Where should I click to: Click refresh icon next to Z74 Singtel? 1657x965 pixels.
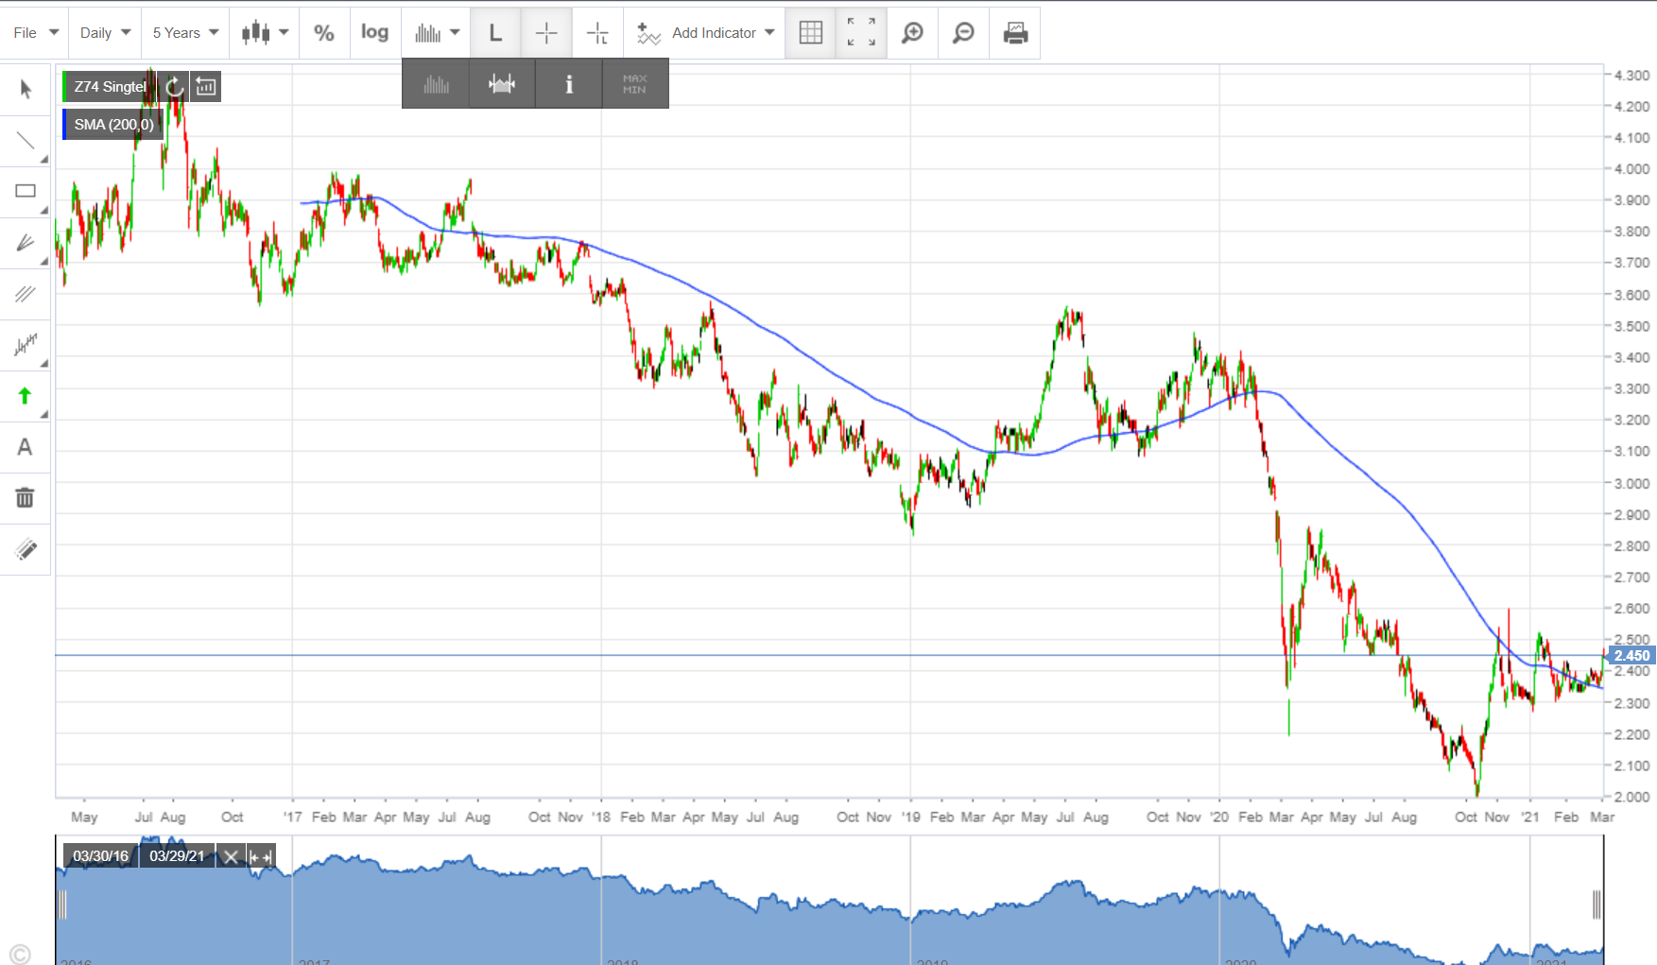(174, 87)
